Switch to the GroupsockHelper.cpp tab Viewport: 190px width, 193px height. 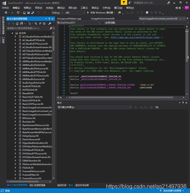coord(69,19)
